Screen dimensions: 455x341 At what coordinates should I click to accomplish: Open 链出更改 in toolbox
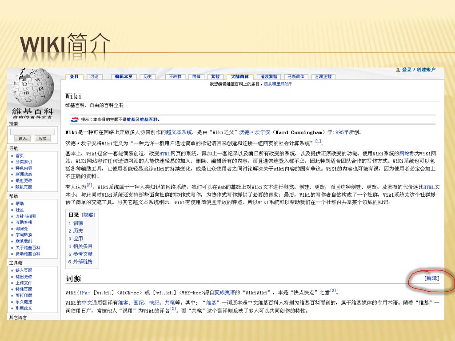point(24,277)
